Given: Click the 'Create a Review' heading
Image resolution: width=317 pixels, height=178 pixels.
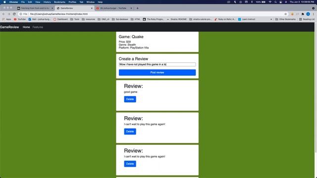Looking at the screenshot, I should (x=133, y=59).
